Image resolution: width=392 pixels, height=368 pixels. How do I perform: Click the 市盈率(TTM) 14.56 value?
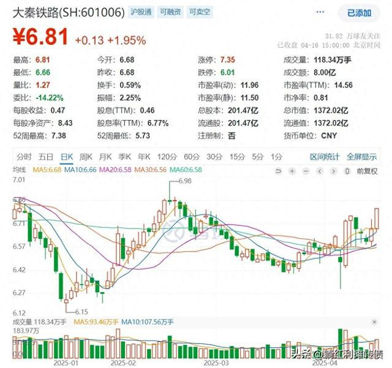pyautogui.click(x=344, y=85)
